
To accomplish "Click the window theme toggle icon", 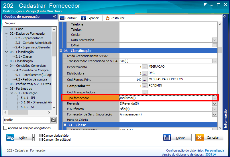I will 205,5.
